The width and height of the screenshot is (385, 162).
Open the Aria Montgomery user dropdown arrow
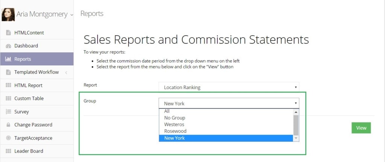(x=71, y=15)
